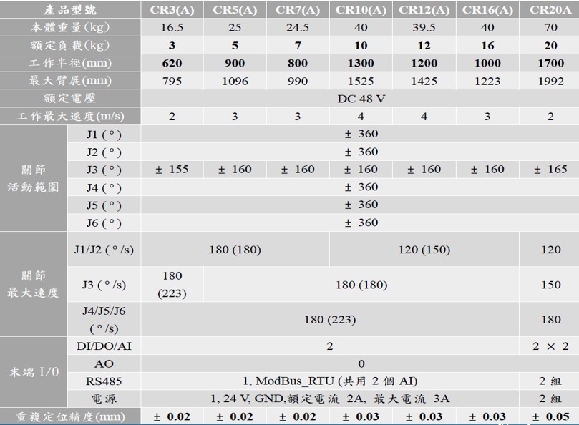Click the AO row label
Viewport: 579px width, 425px height.
104,363
